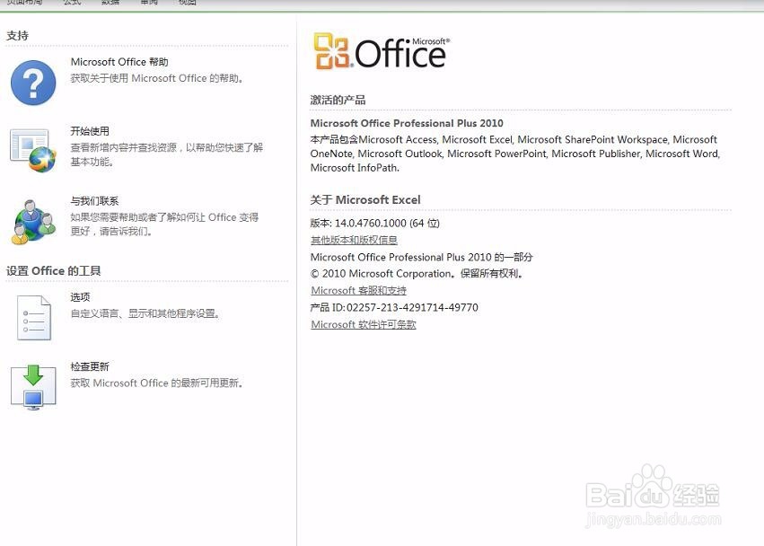The width and height of the screenshot is (764, 546).
Task: Click 'Microsoft Office Professional Plus 2010' heading
Action: (407, 123)
